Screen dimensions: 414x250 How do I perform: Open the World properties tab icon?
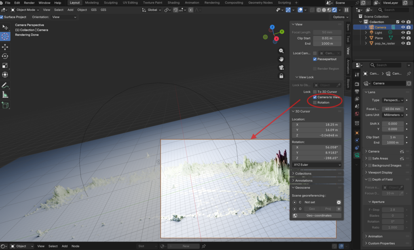(357, 114)
